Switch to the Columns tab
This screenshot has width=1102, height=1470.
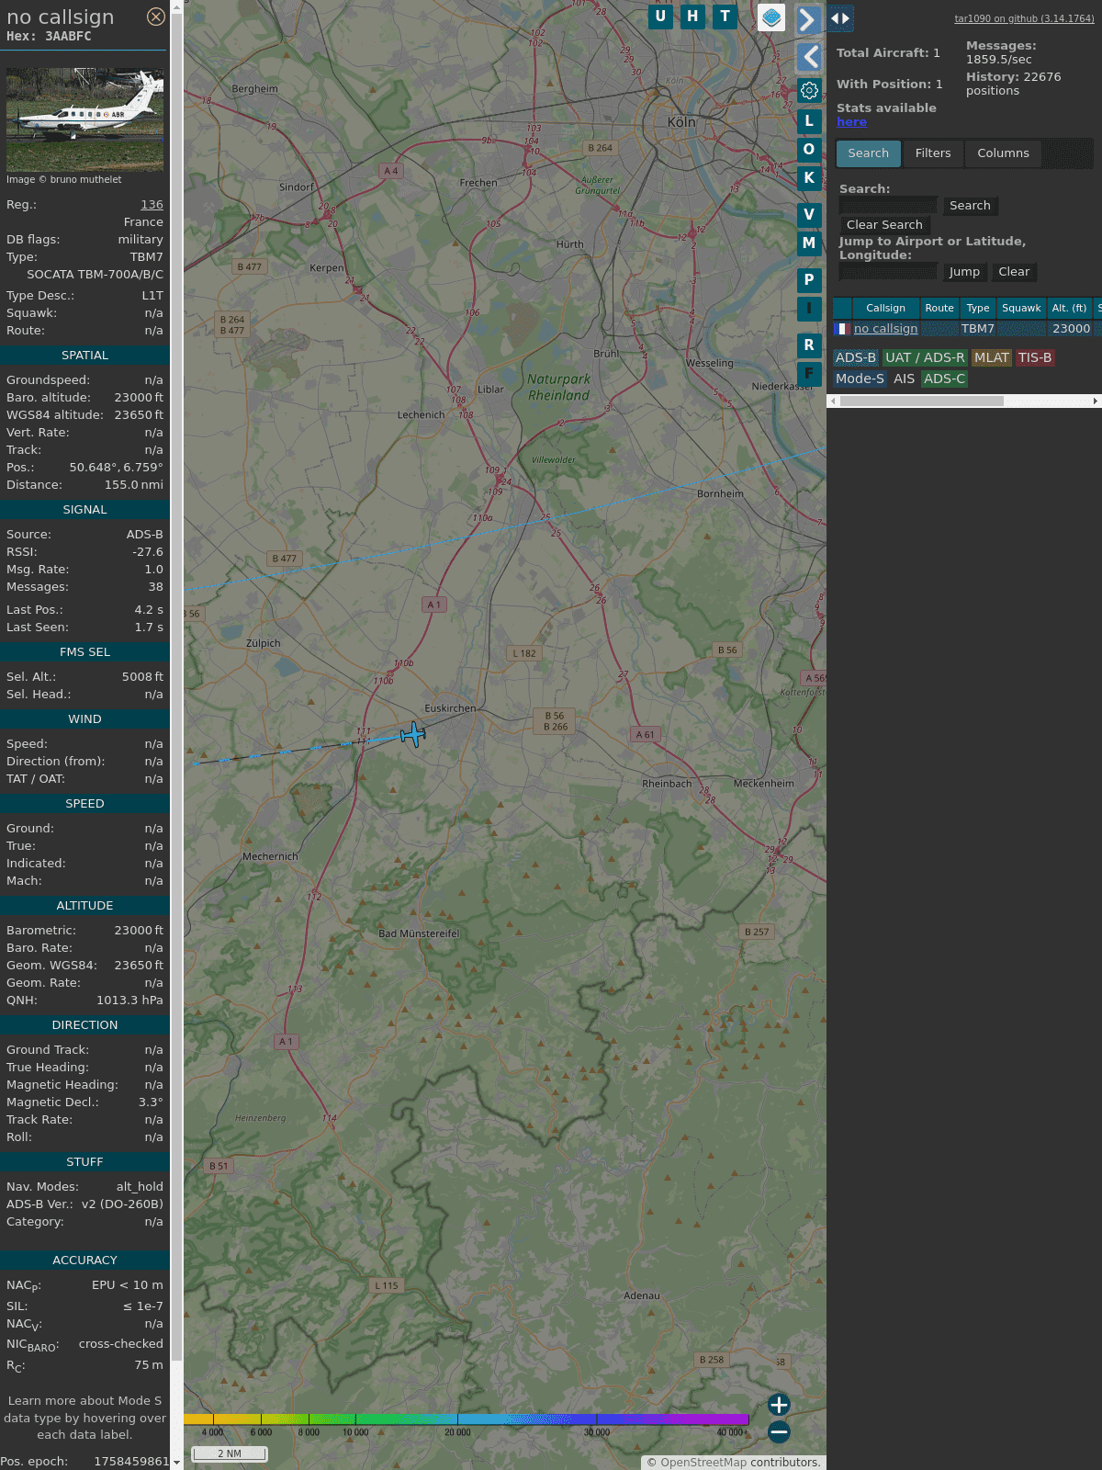click(1003, 153)
